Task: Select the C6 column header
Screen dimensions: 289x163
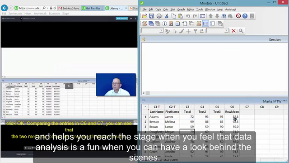Action: tap(232, 107)
